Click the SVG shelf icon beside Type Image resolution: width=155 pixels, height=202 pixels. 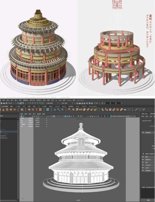40,110
